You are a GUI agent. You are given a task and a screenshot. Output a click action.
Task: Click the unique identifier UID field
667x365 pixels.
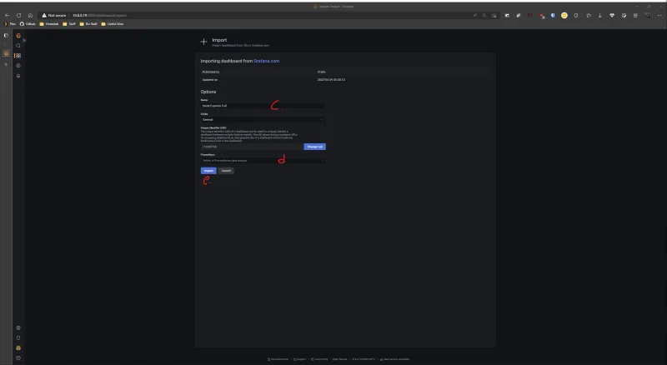click(x=252, y=147)
